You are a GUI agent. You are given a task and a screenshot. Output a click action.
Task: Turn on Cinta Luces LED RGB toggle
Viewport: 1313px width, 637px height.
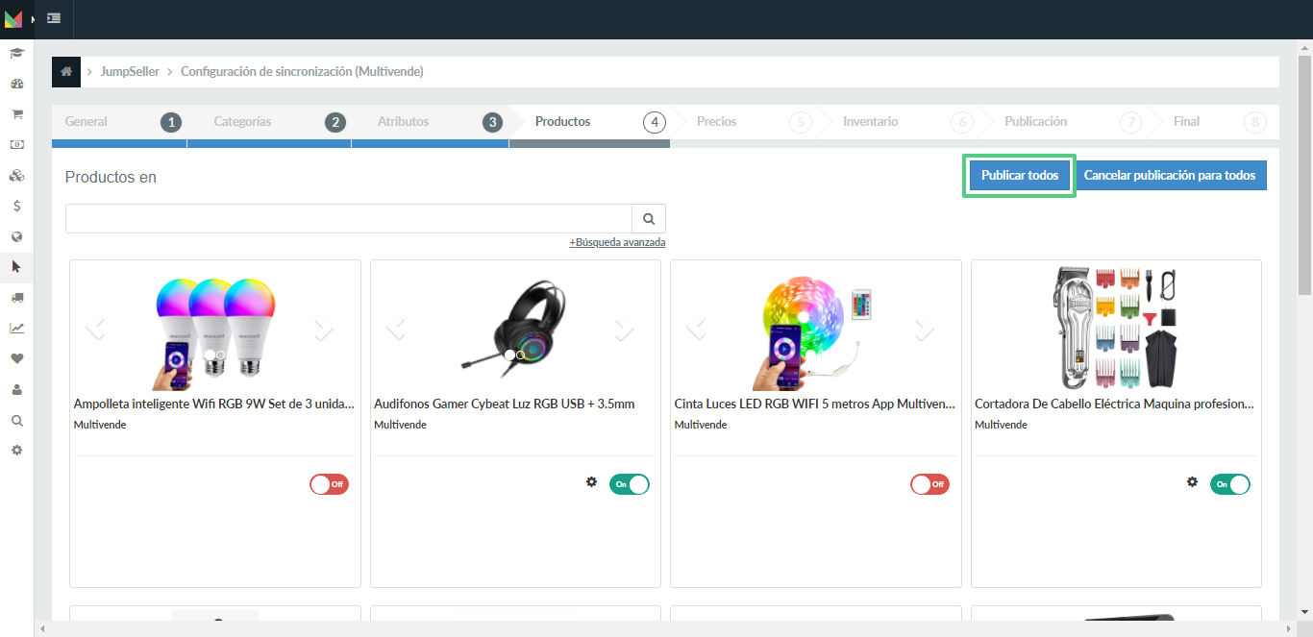(x=929, y=484)
